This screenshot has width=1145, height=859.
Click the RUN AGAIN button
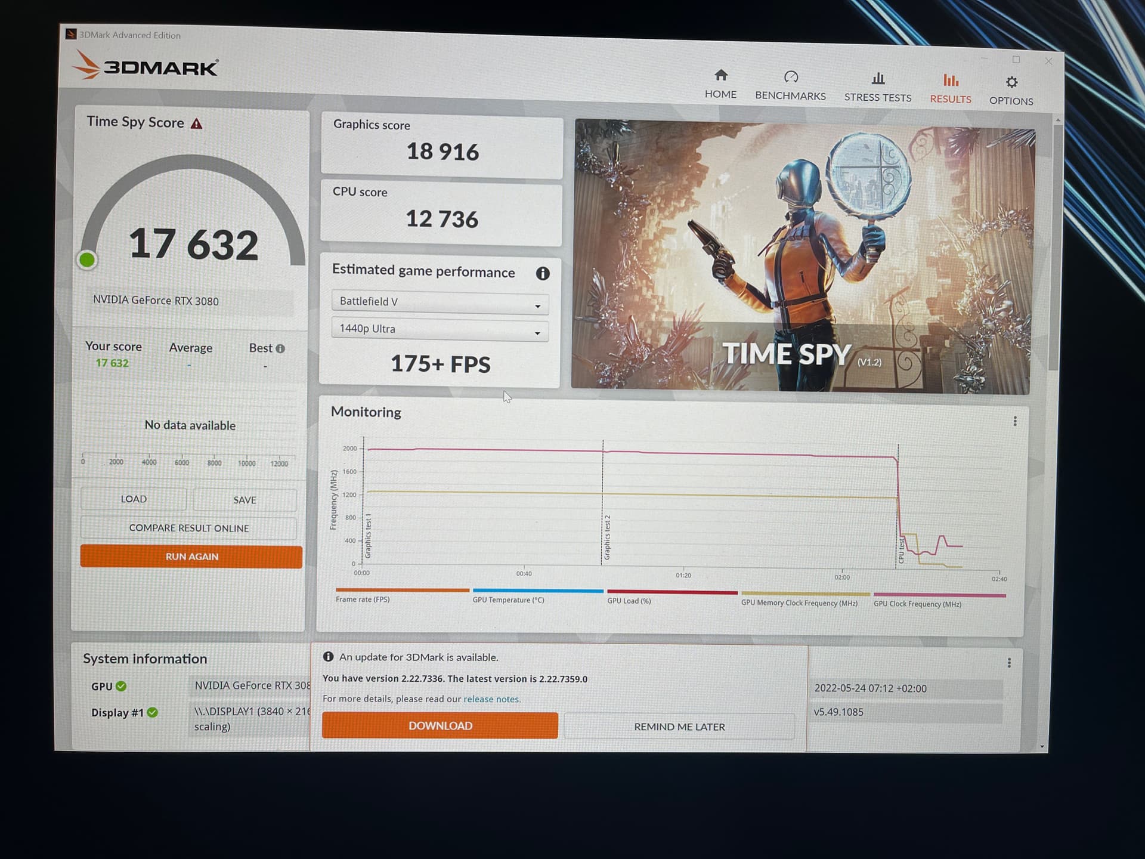(191, 557)
